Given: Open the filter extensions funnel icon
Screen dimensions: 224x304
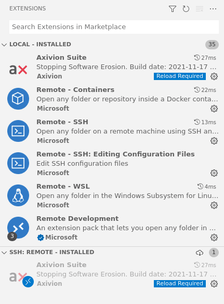Looking at the screenshot, I should [x=173, y=9].
